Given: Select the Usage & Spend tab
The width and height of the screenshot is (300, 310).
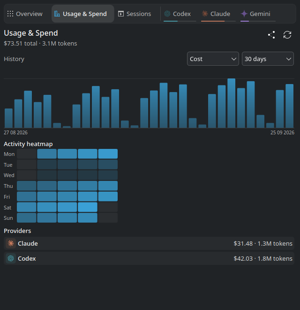Looking at the screenshot, I should pos(82,14).
